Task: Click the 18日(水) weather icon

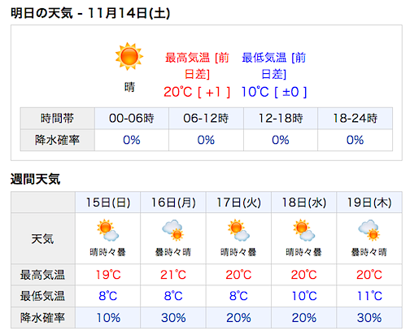Action: [304, 230]
